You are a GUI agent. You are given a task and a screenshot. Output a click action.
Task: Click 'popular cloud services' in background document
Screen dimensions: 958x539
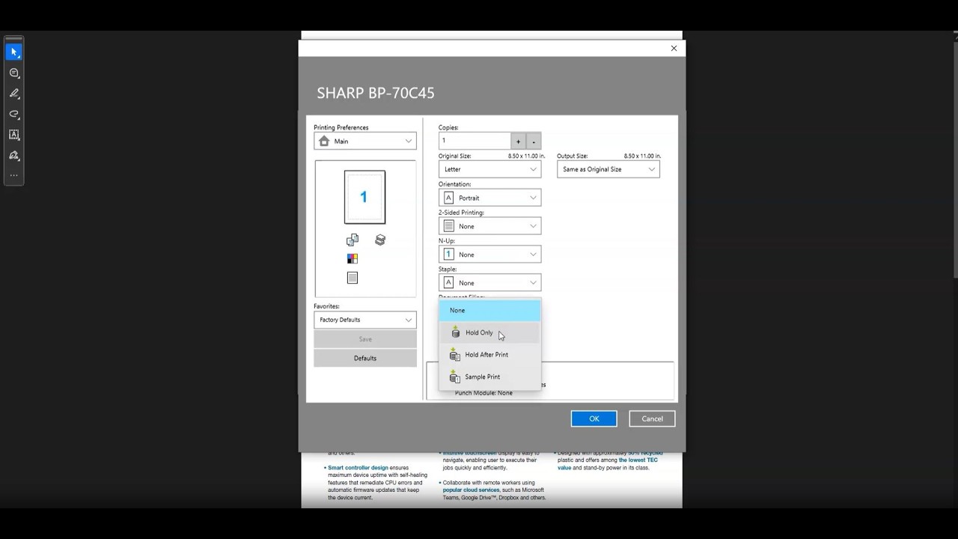[473, 490]
